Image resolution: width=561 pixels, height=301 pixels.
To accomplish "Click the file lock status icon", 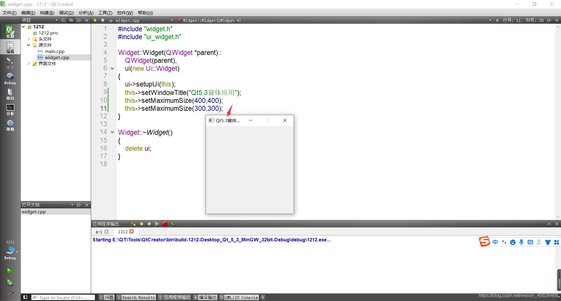I will tap(111, 20).
